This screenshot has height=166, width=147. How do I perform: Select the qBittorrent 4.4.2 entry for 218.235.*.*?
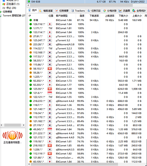pyautogui.click(x=65, y=101)
